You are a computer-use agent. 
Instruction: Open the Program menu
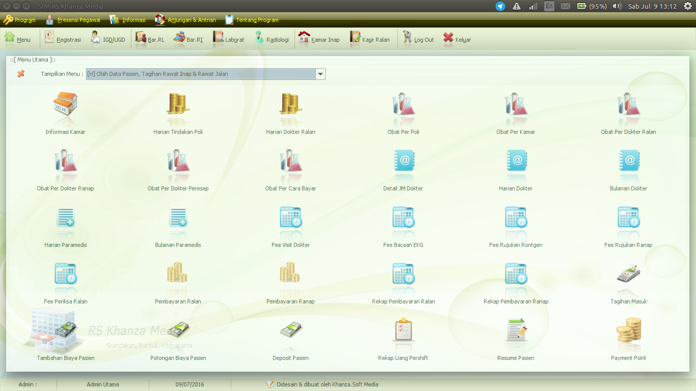pos(19,20)
